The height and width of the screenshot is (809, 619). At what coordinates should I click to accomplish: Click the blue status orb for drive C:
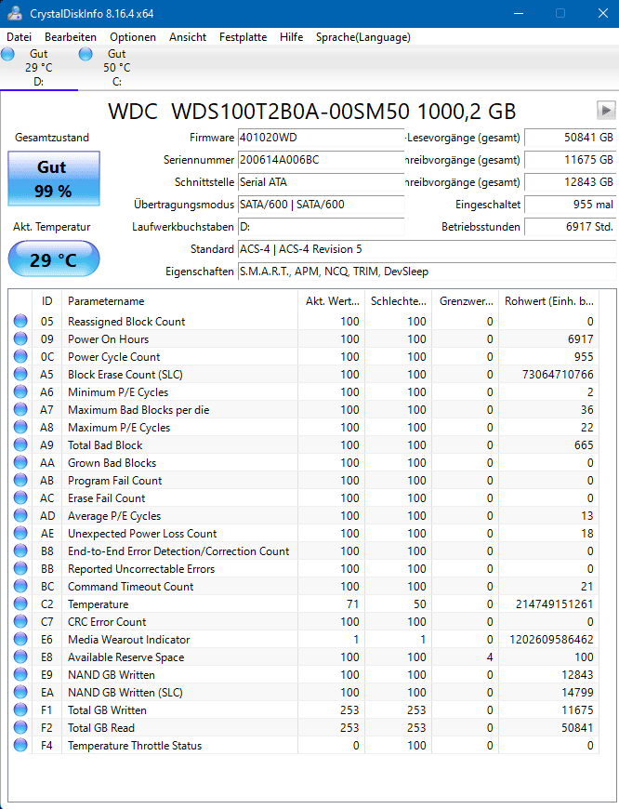pyautogui.click(x=86, y=54)
